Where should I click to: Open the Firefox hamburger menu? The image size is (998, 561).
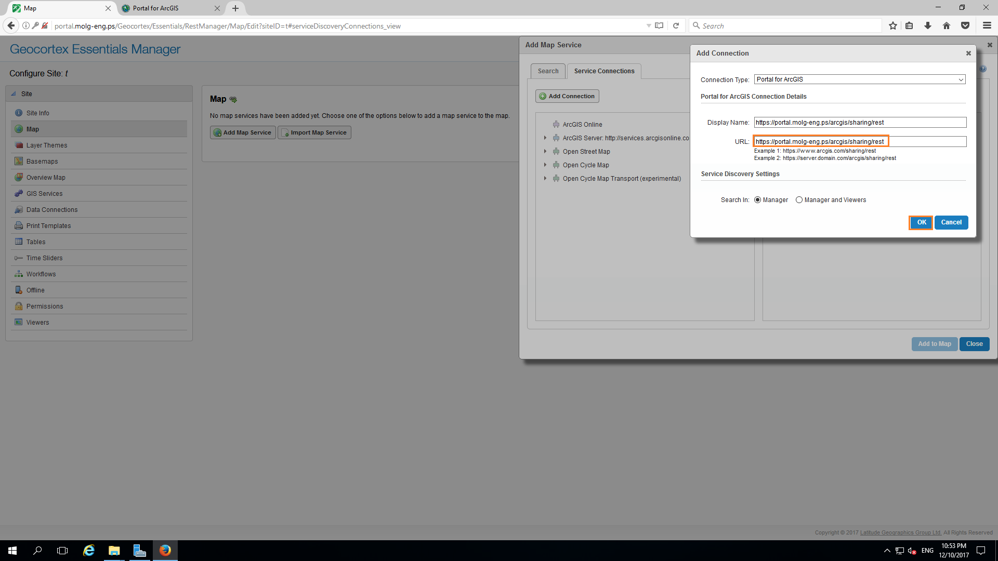987,26
